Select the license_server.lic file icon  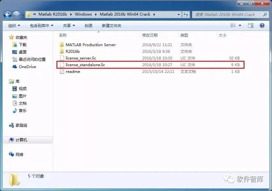pyautogui.click(x=62, y=58)
